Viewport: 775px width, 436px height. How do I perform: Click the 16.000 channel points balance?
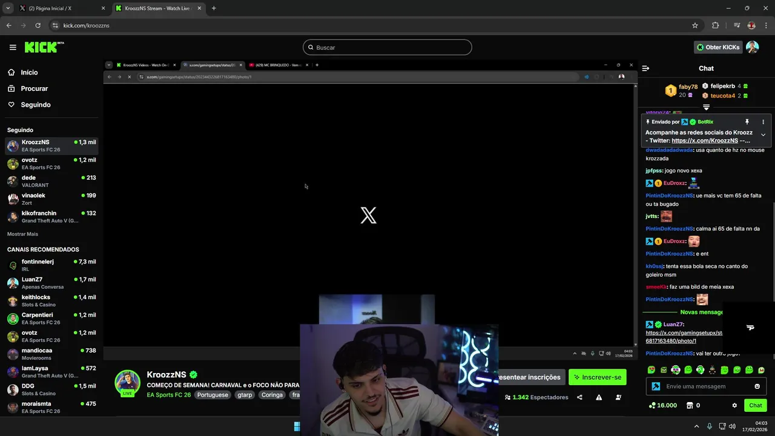coord(662,405)
